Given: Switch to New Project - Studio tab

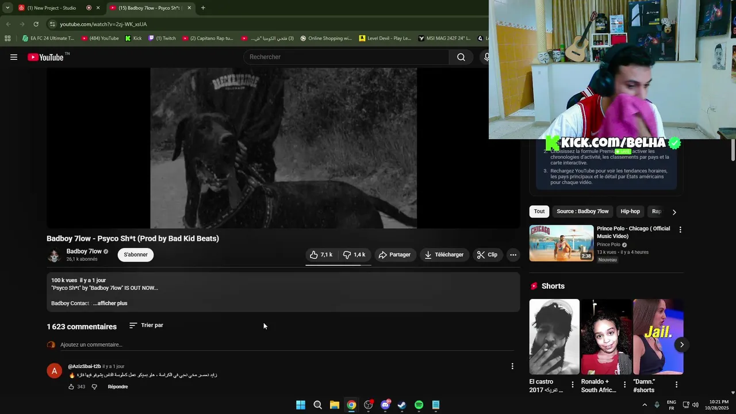Looking at the screenshot, I should point(52,8).
